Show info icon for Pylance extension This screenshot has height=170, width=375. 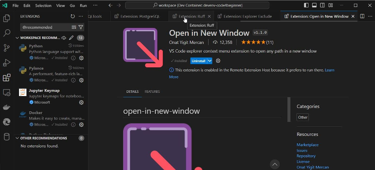tap(74, 80)
